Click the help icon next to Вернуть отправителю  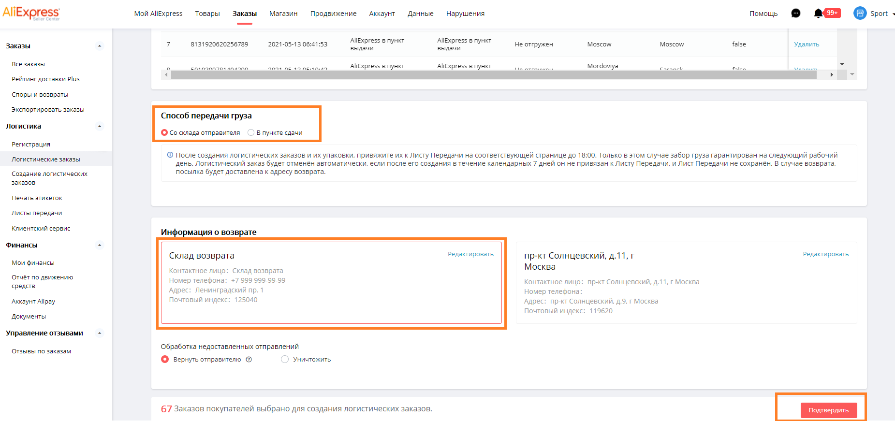point(249,360)
